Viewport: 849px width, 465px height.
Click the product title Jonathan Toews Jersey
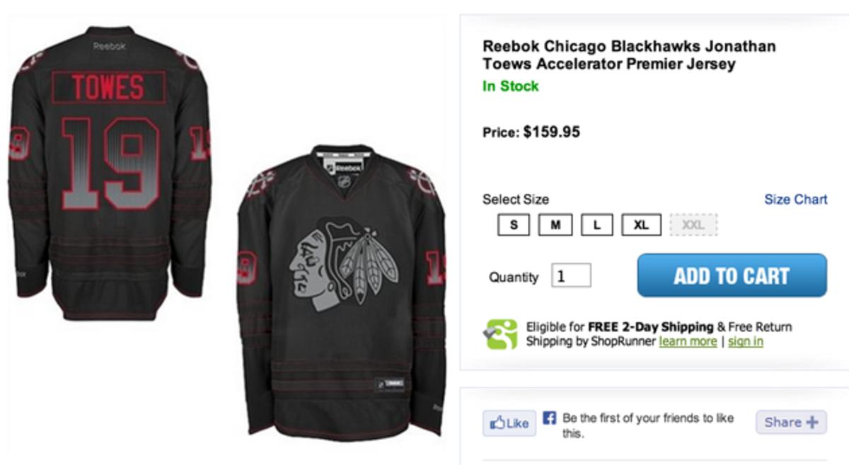[629, 55]
